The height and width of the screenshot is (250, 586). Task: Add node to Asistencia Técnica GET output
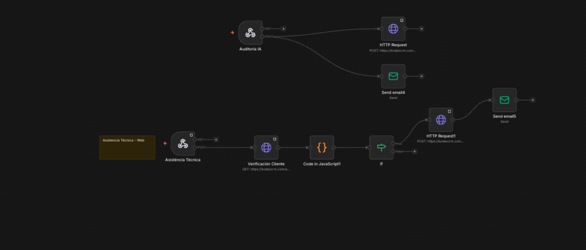coord(216,139)
